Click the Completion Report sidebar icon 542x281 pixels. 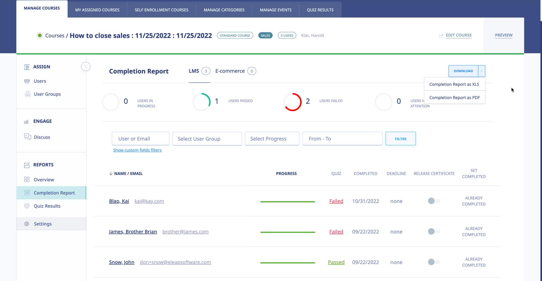click(x=27, y=193)
